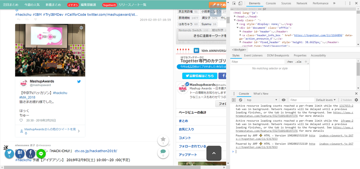Toggle the console sidebar icon
The width and height of the screenshot is (360, 169).
[x=234, y=100]
